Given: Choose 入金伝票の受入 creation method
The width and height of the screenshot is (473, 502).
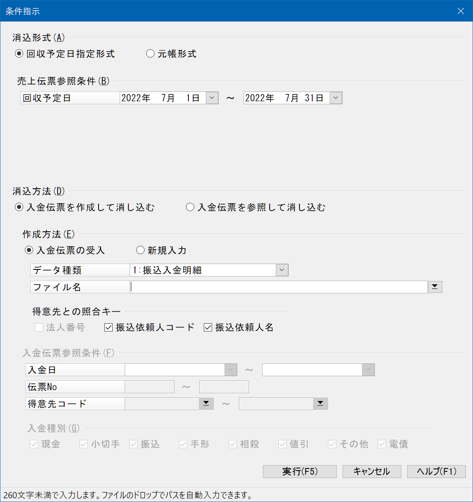Looking at the screenshot, I should pyautogui.click(x=29, y=250).
